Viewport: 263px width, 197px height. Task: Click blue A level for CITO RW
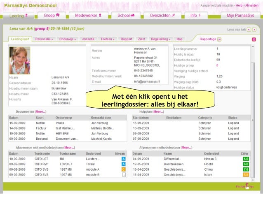click(123, 164)
